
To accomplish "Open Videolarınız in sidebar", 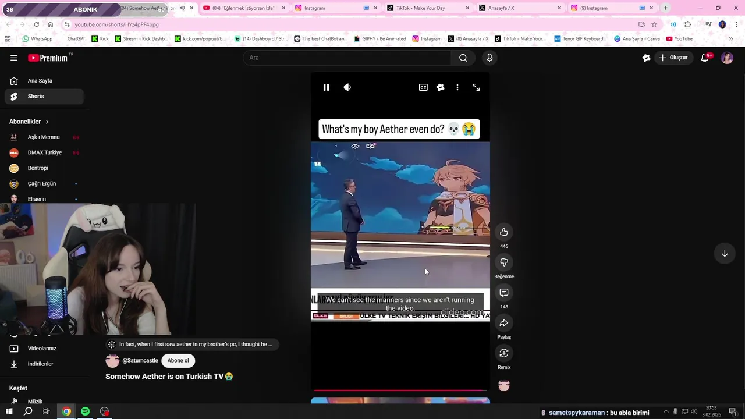I will pyautogui.click(x=44, y=349).
